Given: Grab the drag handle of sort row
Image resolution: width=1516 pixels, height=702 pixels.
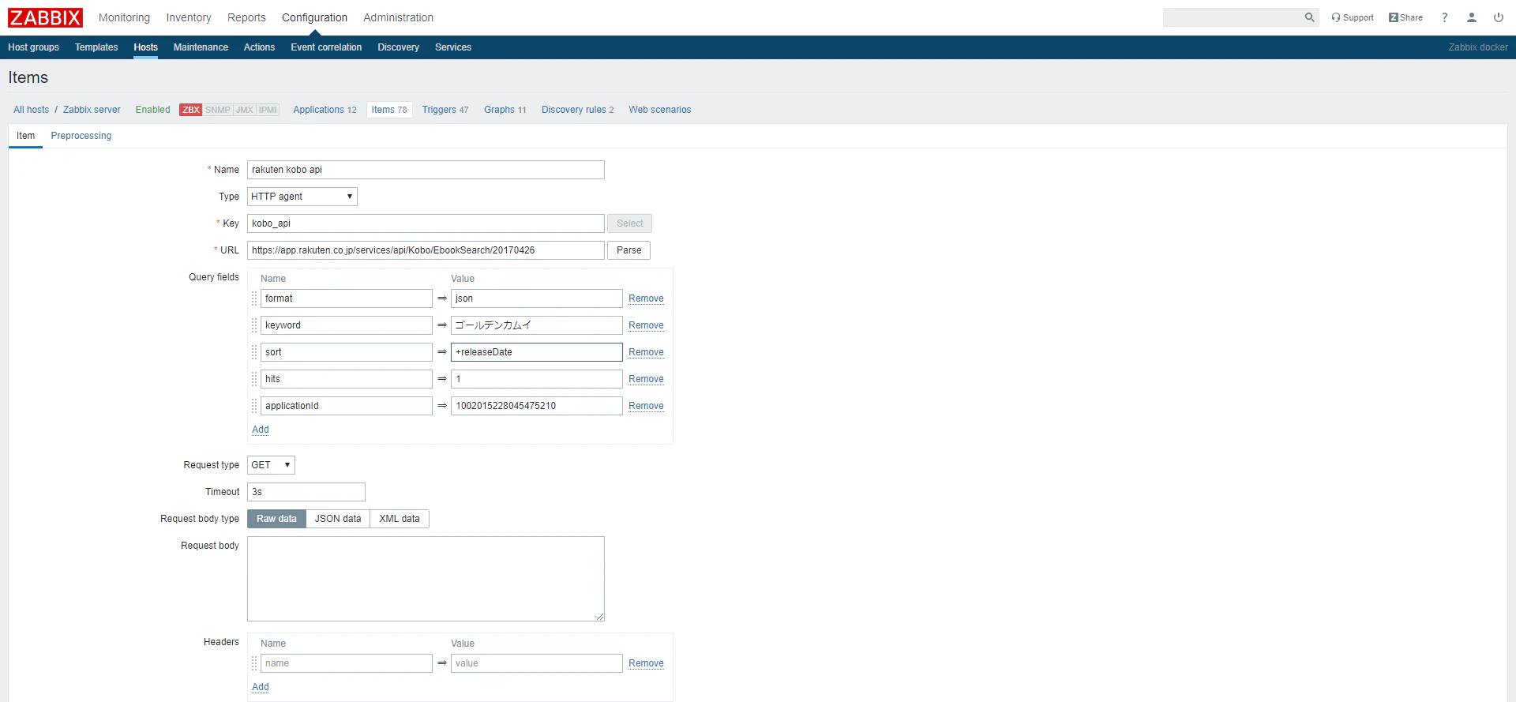Looking at the screenshot, I should click(x=254, y=352).
